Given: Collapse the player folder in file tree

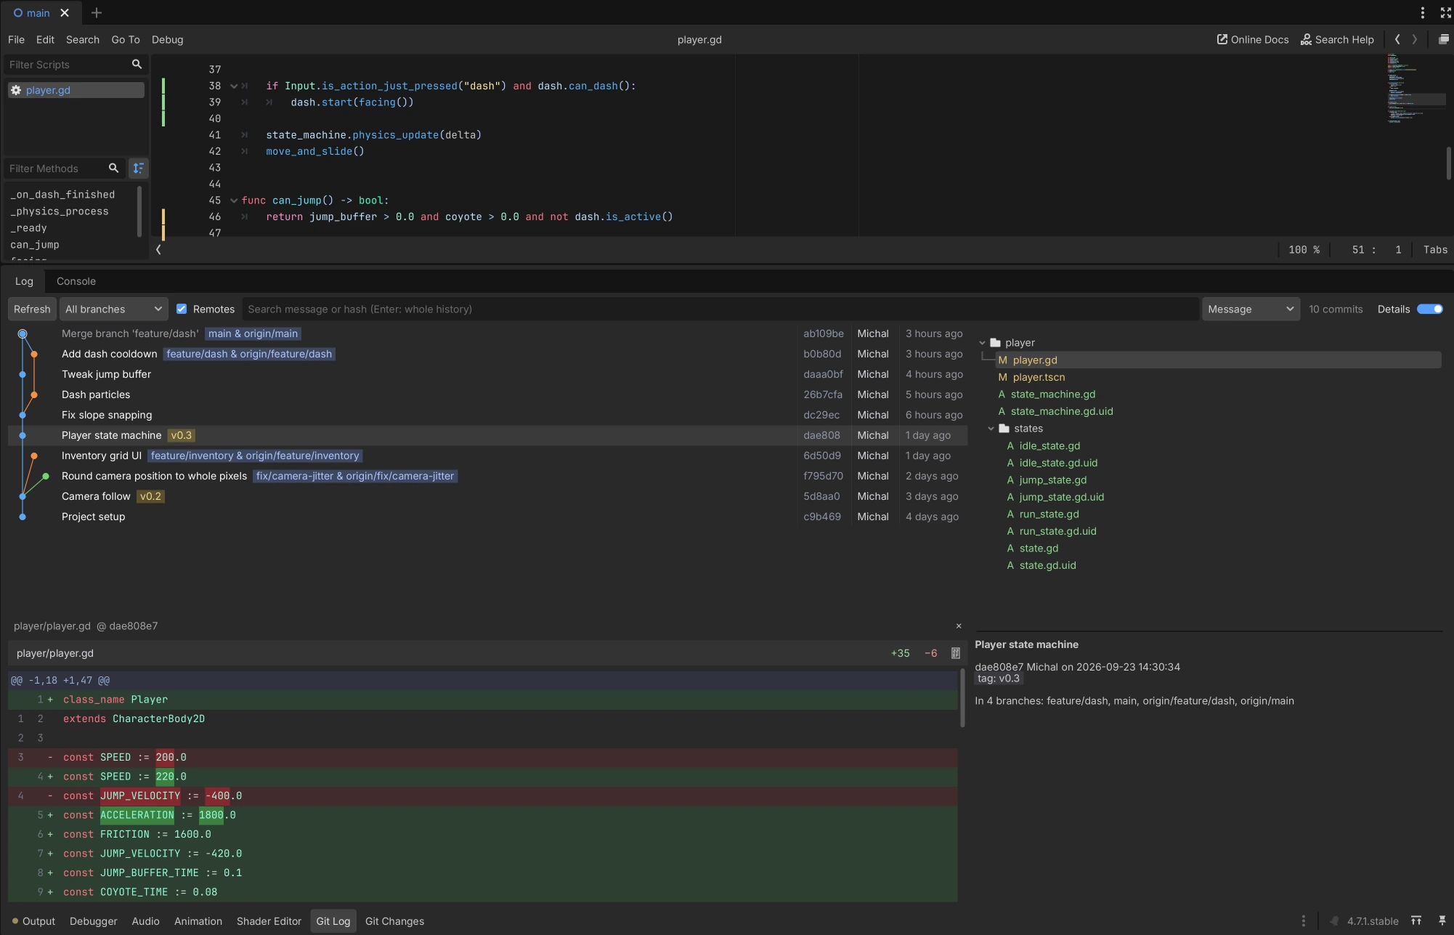Looking at the screenshot, I should coord(982,343).
